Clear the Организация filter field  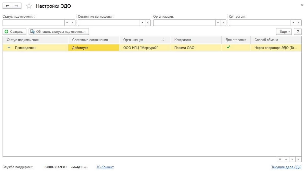point(223,23)
